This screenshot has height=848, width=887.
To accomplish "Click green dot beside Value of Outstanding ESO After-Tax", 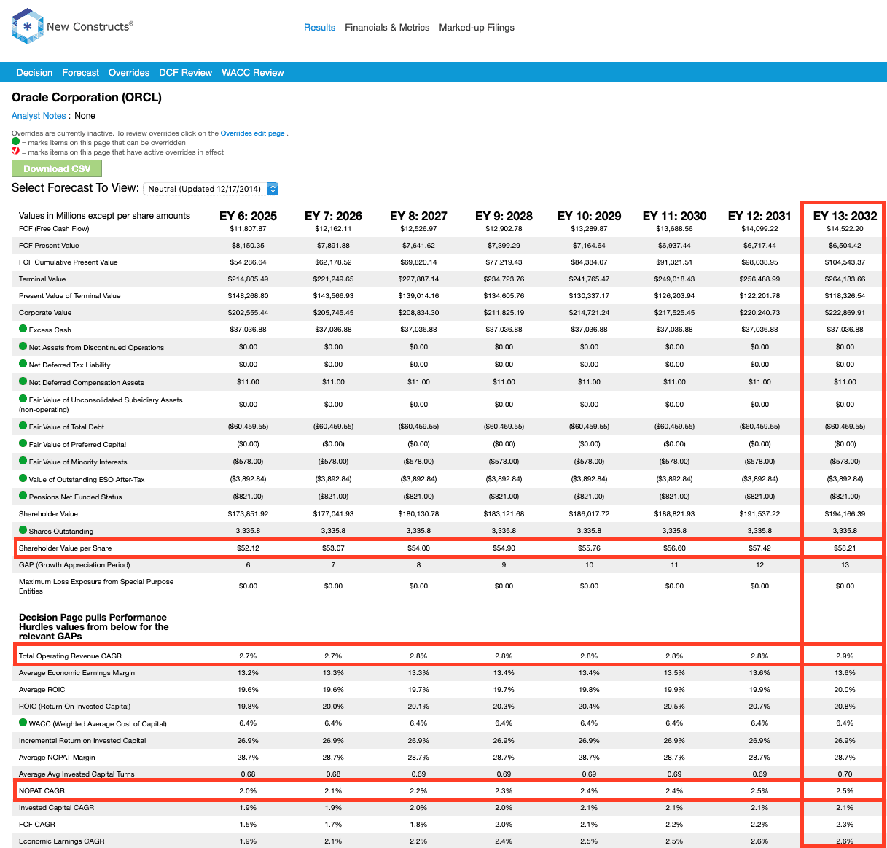I will [23, 478].
